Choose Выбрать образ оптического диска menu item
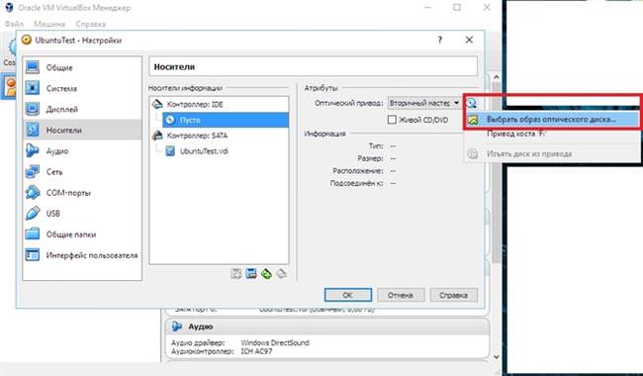This screenshot has height=376, width=643. click(x=551, y=120)
